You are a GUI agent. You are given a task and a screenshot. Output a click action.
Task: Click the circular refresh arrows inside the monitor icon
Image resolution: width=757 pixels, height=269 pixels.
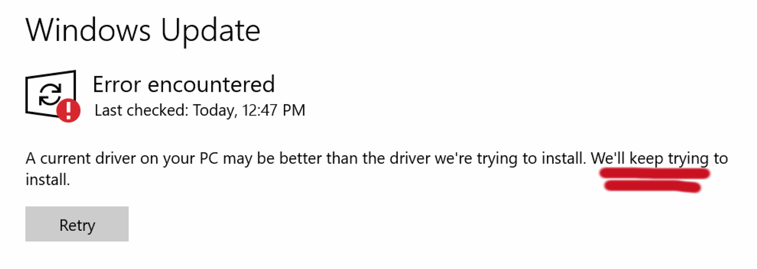click(x=50, y=93)
